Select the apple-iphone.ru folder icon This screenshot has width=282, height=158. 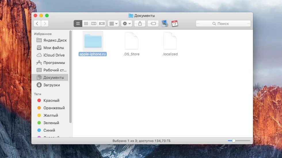(x=93, y=41)
